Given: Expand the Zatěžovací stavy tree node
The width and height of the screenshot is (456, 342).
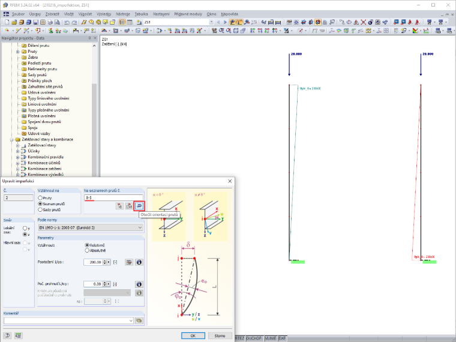Looking at the screenshot, I should coord(18,145).
